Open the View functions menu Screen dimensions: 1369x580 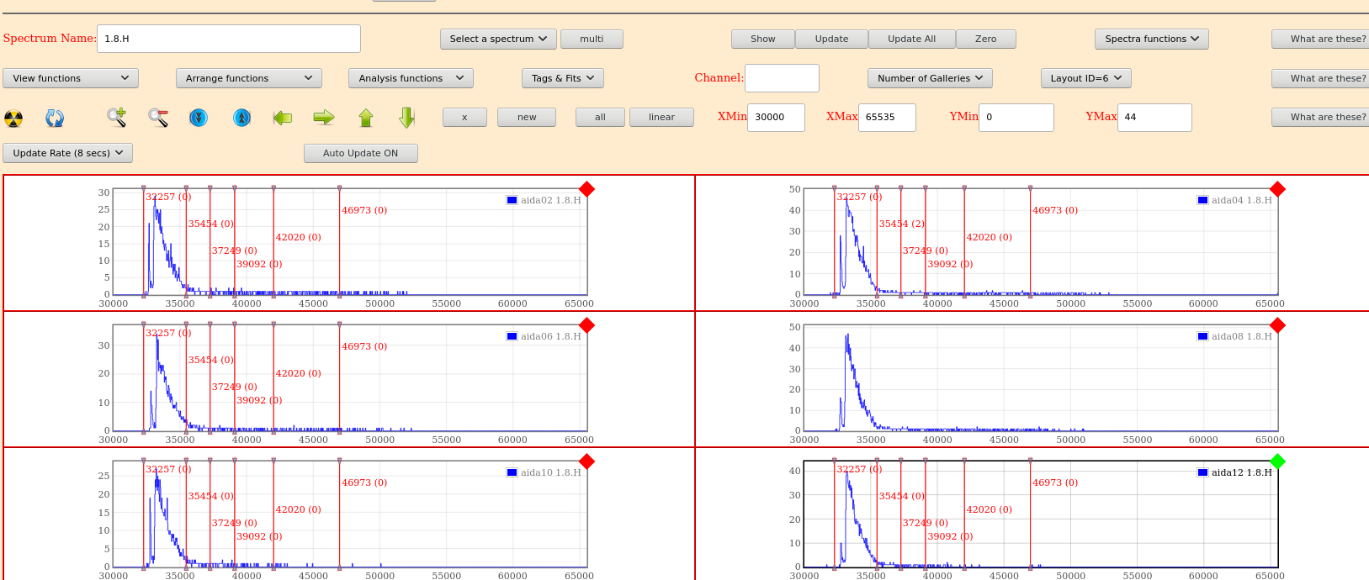coord(71,78)
